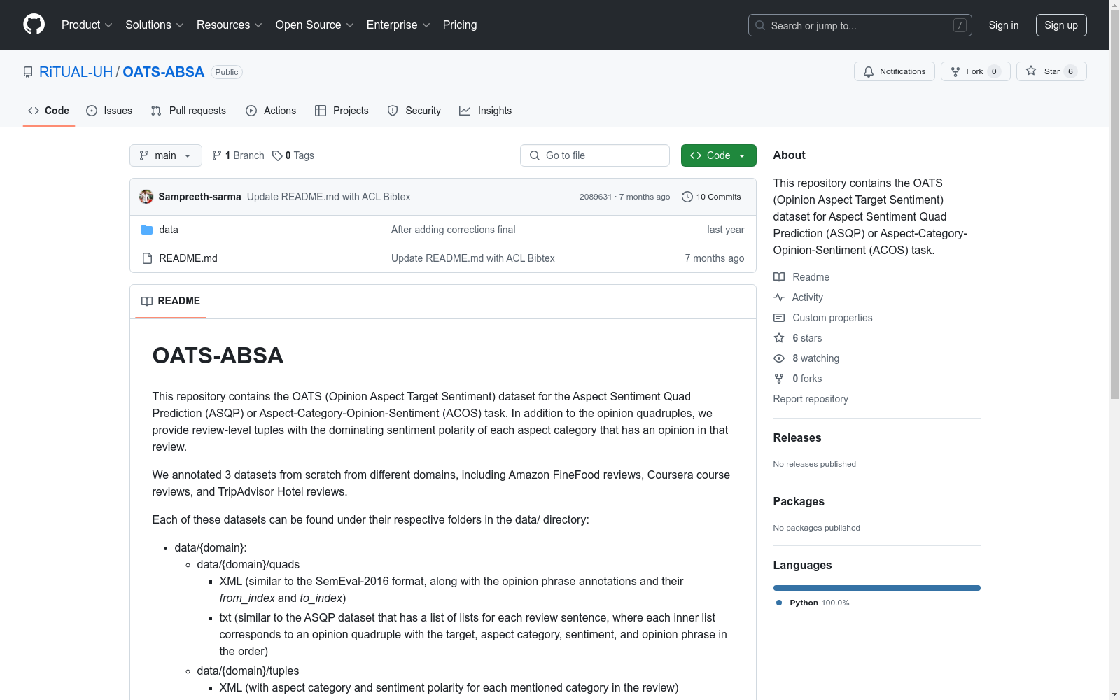Open the Product dropdown menu
Viewport: 1120px width, 700px height.
pyautogui.click(x=87, y=24)
